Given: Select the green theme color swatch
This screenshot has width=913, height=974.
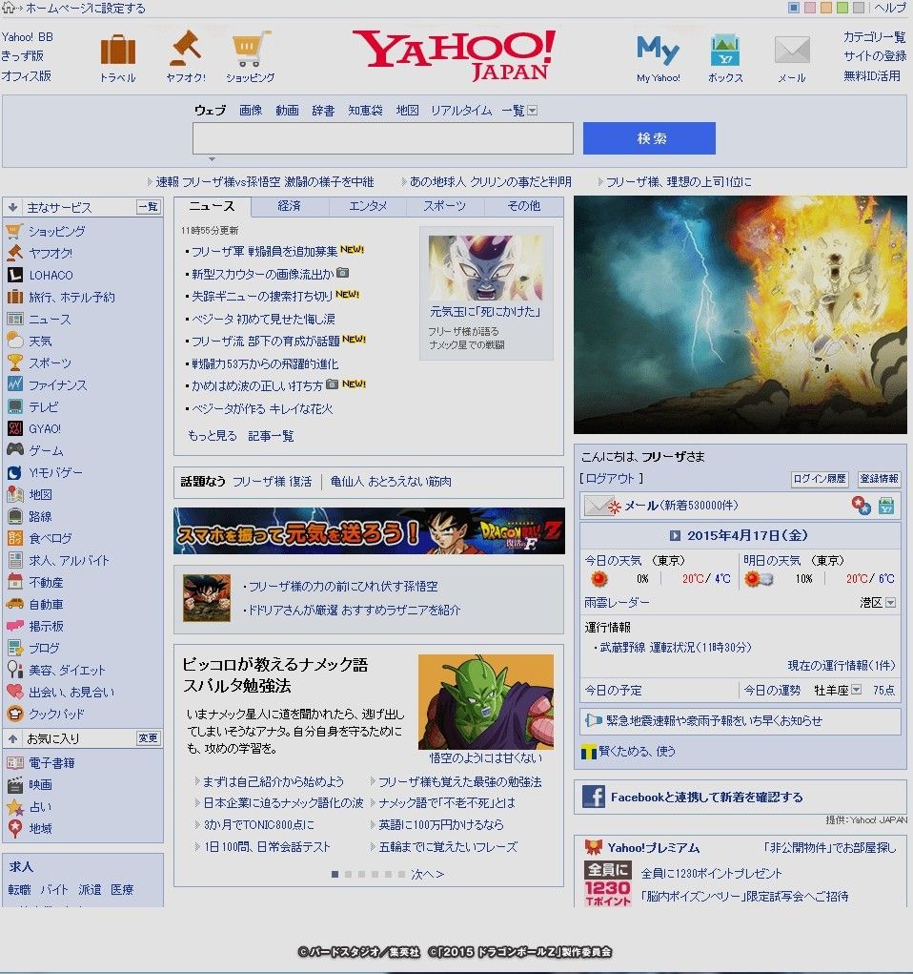Looking at the screenshot, I should [x=842, y=8].
